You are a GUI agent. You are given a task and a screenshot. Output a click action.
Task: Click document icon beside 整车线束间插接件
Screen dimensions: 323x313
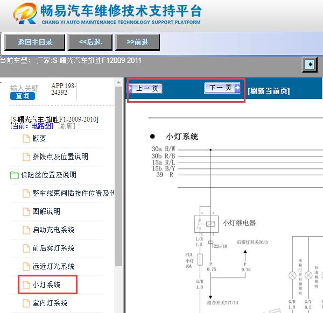coord(26,194)
